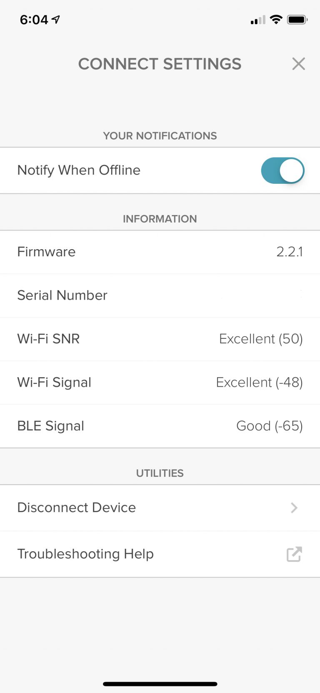This screenshot has height=693, width=320.
Task: Tap the Notify When Offline label
Action: 79,170
